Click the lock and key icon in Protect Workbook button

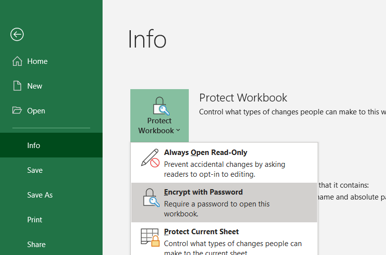pos(161,106)
